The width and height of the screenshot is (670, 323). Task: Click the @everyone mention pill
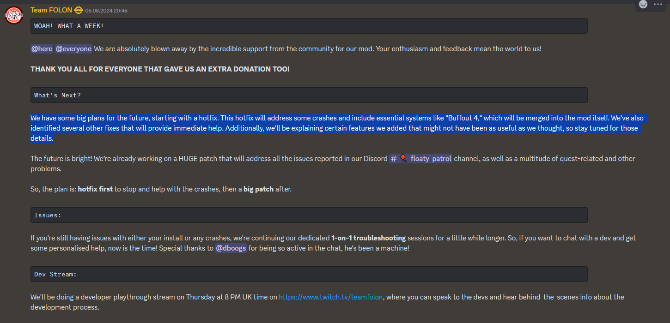(x=73, y=48)
